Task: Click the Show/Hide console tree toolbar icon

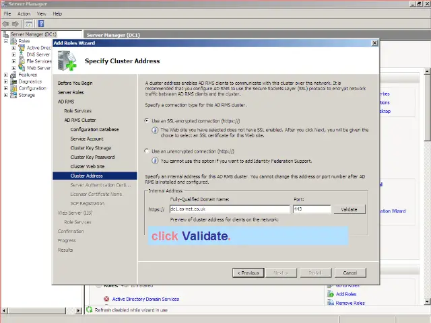Action: click(x=28, y=24)
